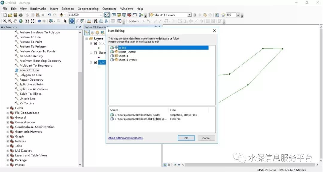The width and height of the screenshot is (323, 172).
Task: Open the XY To Line tool
Action: 27,103
